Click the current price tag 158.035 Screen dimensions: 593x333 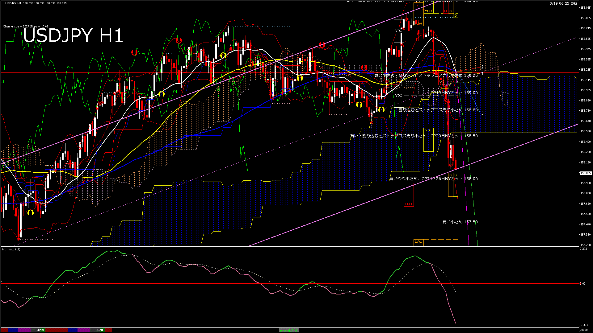[x=585, y=173]
